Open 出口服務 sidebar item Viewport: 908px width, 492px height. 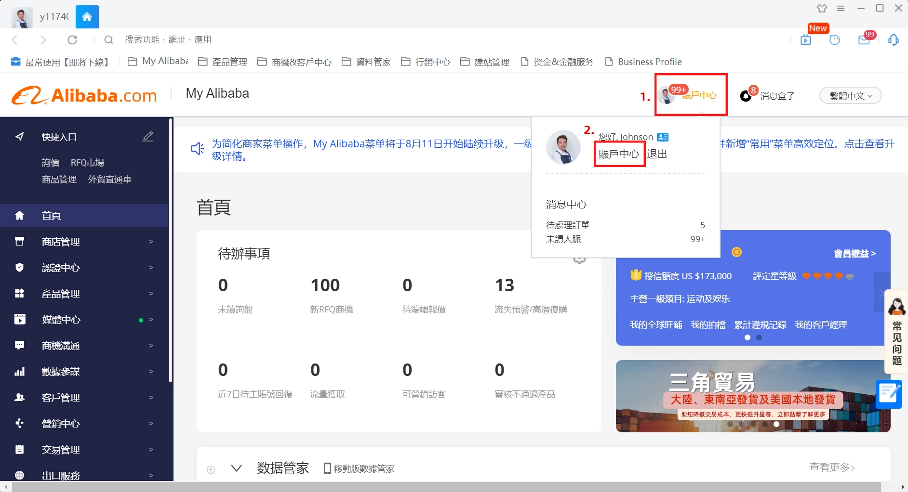84,474
